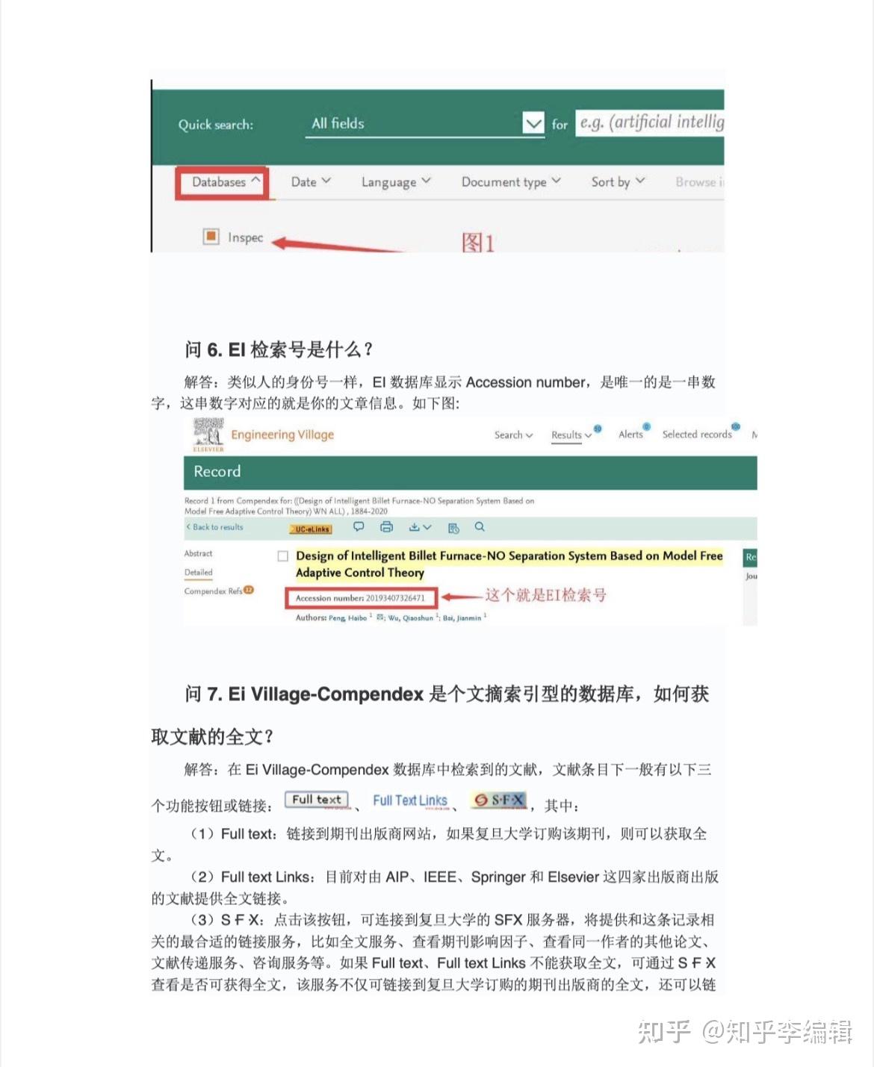Open the All fields dropdown arrow
This screenshot has height=1067, width=874.
pyautogui.click(x=533, y=123)
